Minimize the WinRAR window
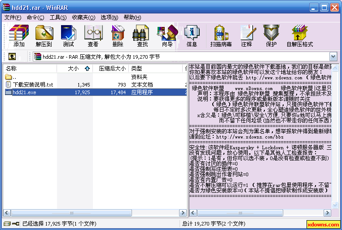Viewport: 342px width, 230px height. click(x=313, y=8)
